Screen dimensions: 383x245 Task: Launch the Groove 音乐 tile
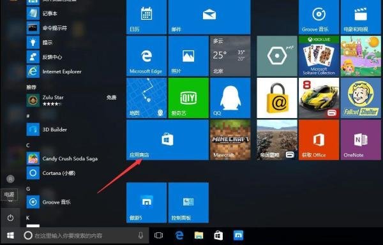(319, 17)
